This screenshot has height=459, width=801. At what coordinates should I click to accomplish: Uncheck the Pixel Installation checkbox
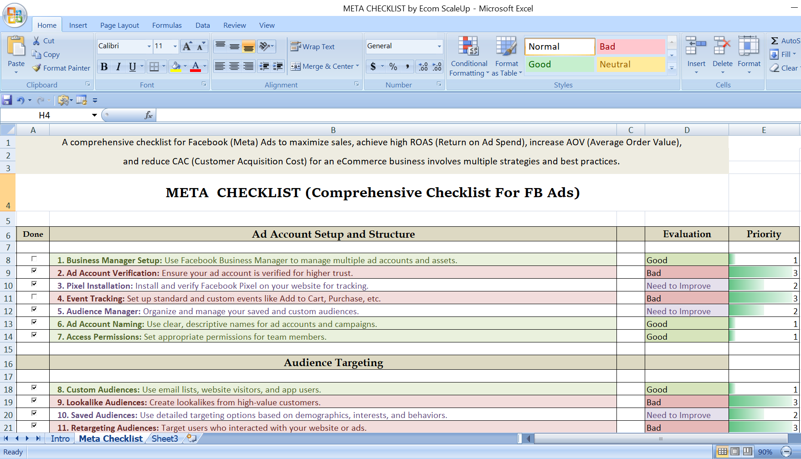pos(34,284)
